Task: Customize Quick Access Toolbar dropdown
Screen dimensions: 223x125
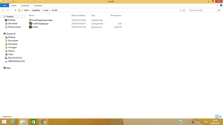Action: click(x=13, y=2)
